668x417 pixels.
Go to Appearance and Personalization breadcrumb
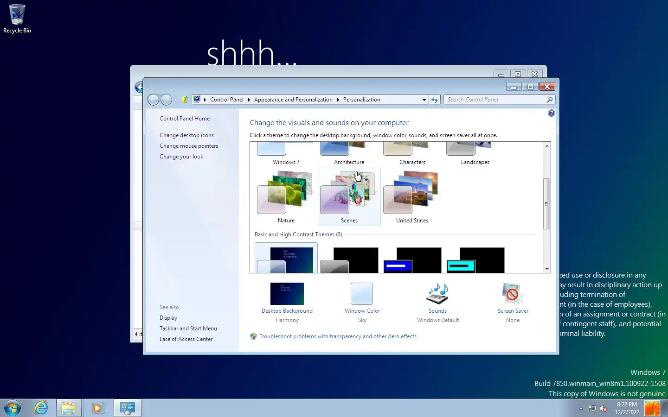(293, 100)
